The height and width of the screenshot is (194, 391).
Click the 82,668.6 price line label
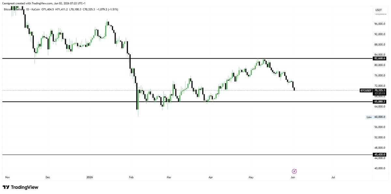[x=380, y=58]
